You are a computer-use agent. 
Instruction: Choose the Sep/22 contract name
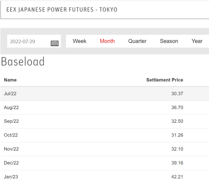11,121
